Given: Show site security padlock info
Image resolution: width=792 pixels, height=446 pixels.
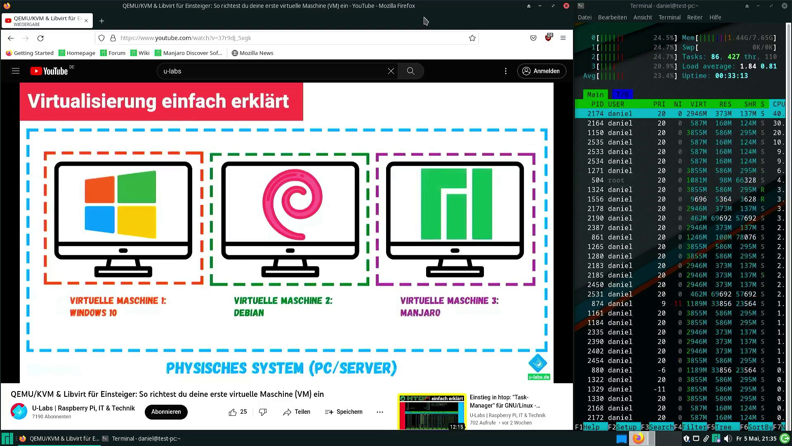Looking at the screenshot, I should tap(113, 38).
